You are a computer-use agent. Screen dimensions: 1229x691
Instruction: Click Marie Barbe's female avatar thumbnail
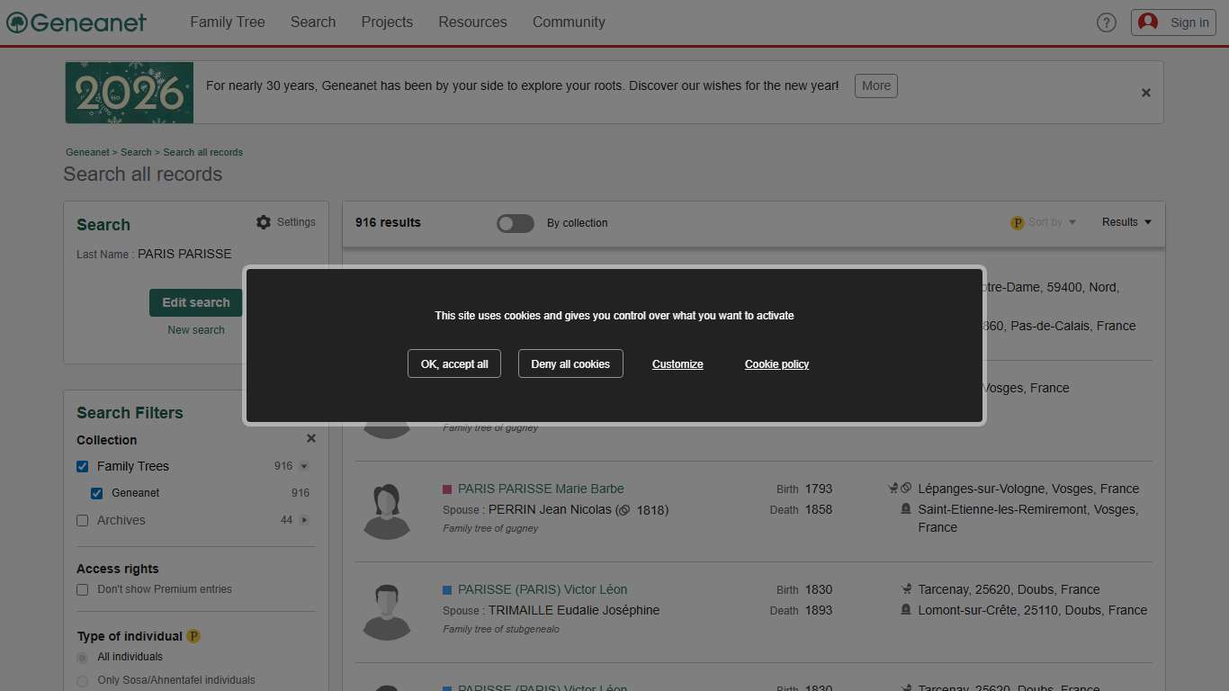[387, 511]
